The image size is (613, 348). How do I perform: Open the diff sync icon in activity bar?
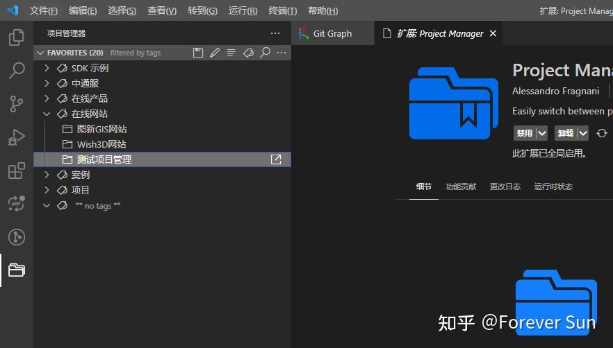point(16,204)
